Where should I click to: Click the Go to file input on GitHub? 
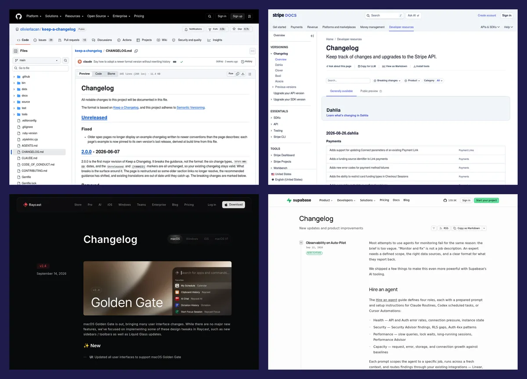pos(40,68)
